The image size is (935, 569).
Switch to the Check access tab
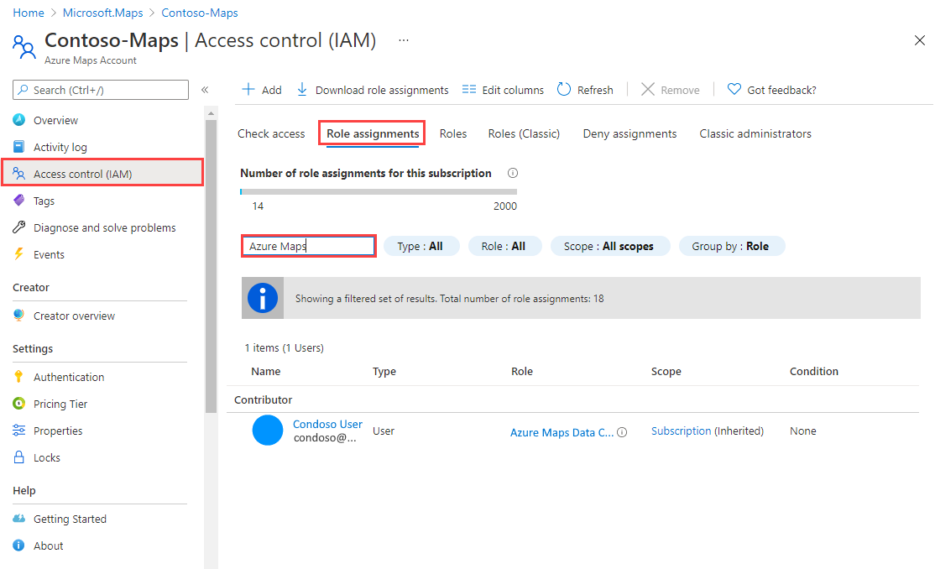click(270, 133)
